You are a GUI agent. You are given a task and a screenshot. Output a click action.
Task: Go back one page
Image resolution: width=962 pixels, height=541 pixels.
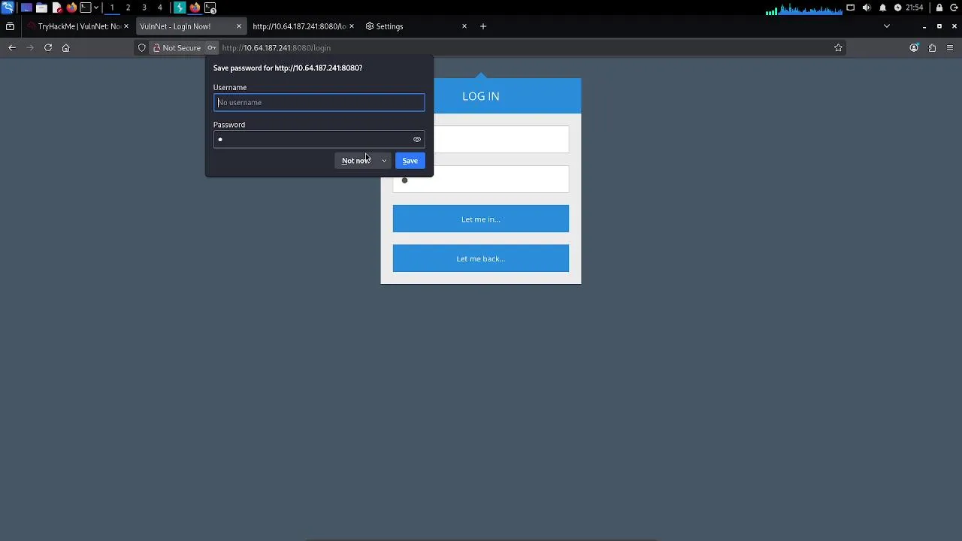point(12,48)
